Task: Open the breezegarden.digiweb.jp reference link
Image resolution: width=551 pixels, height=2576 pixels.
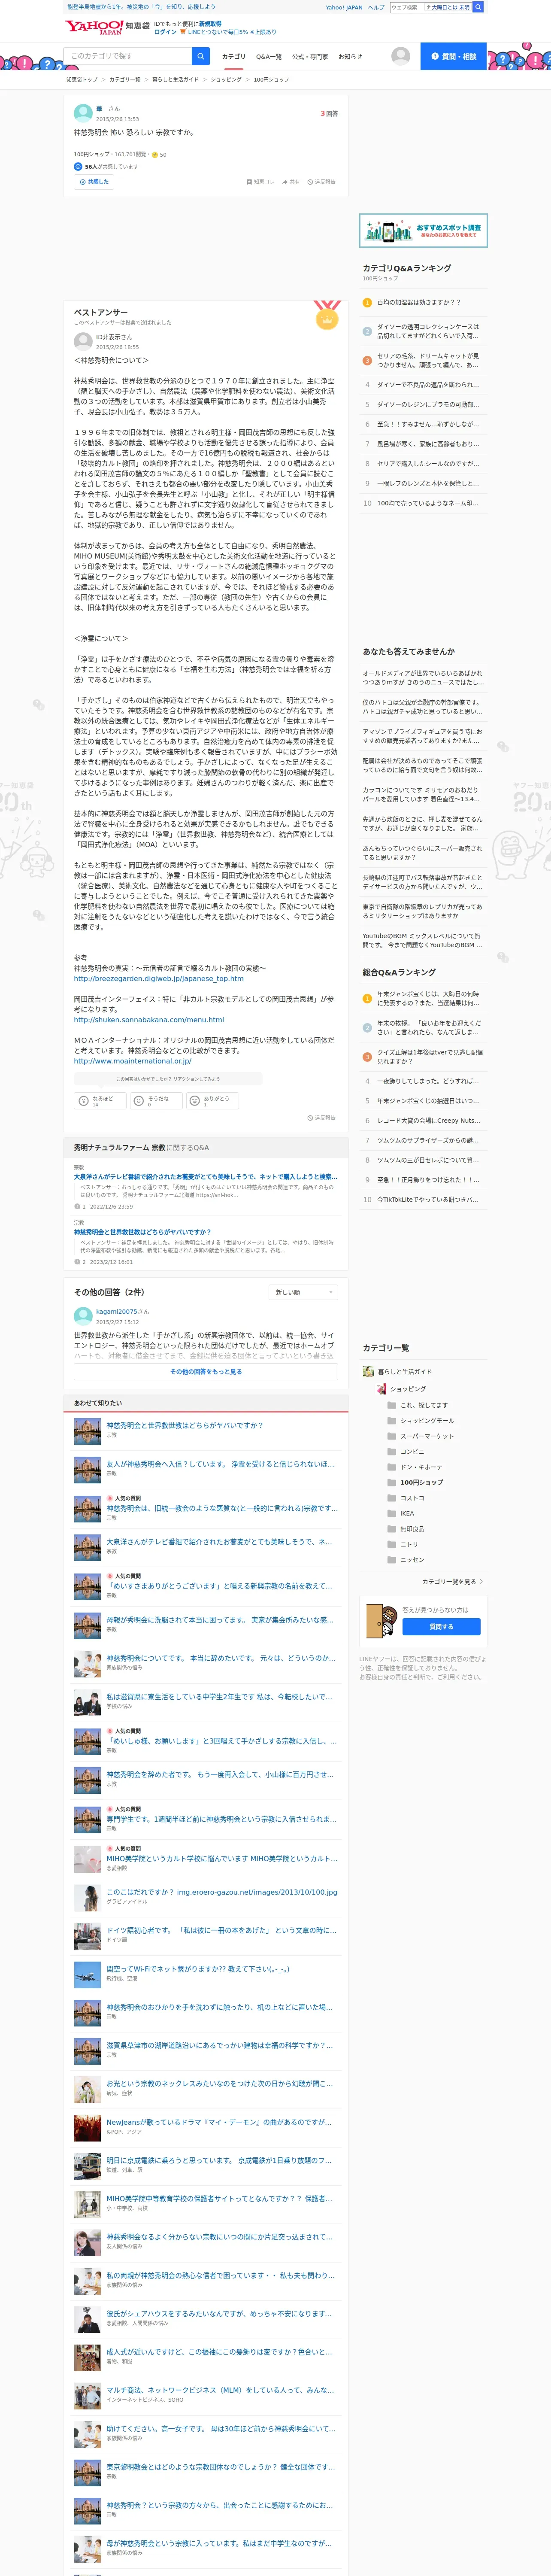Action: (x=159, y=979)
